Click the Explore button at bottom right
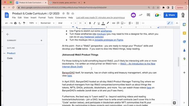189x106 pixels. point(174,103)
